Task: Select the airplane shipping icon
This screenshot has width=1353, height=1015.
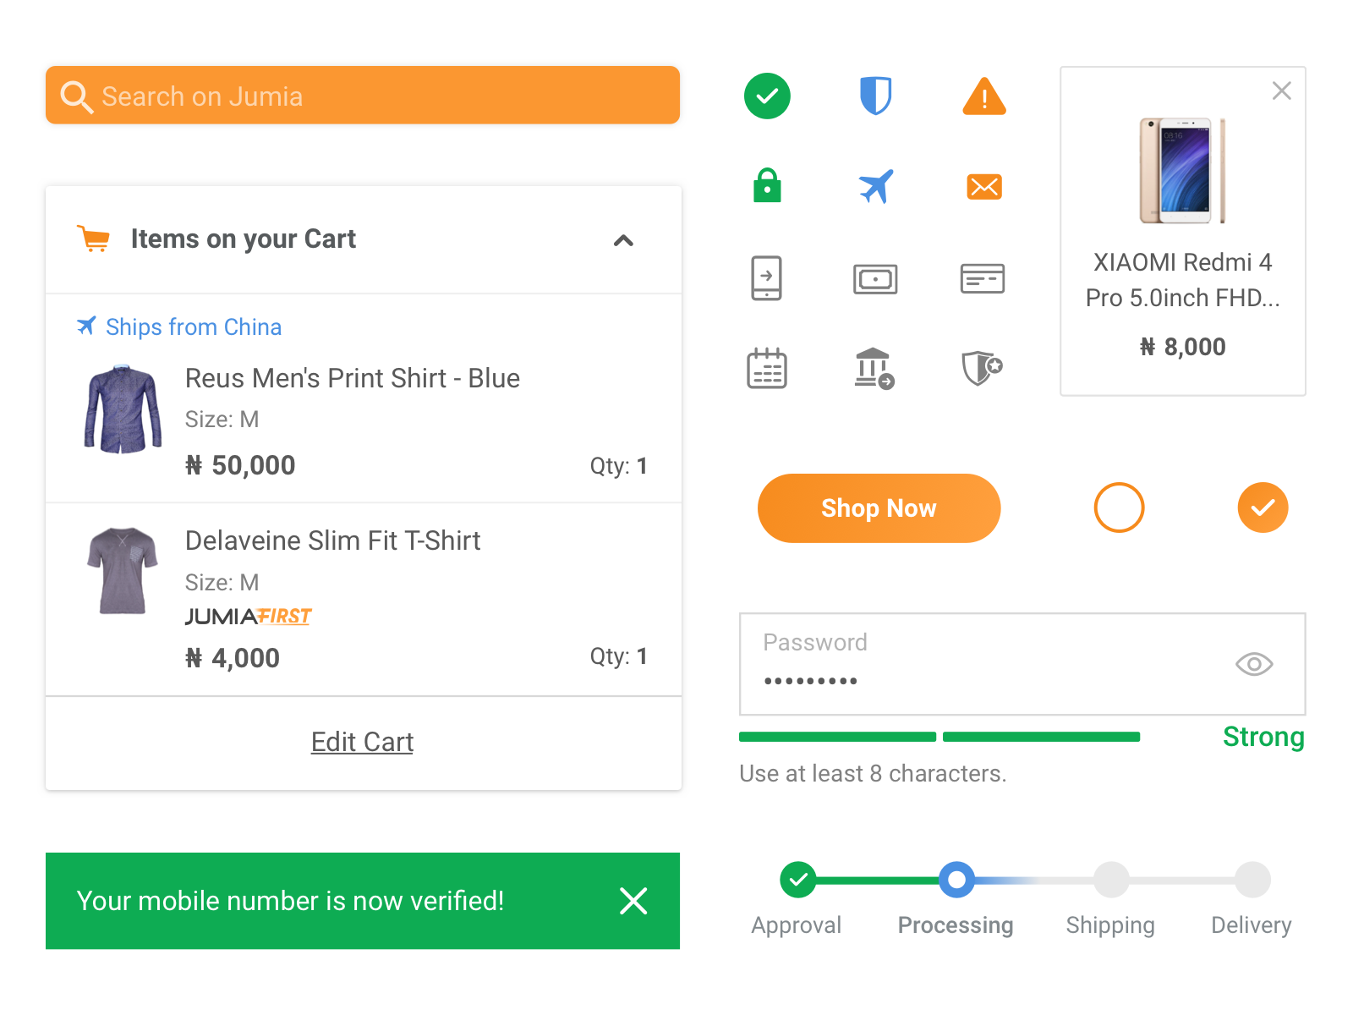Action: click(876, 187)
